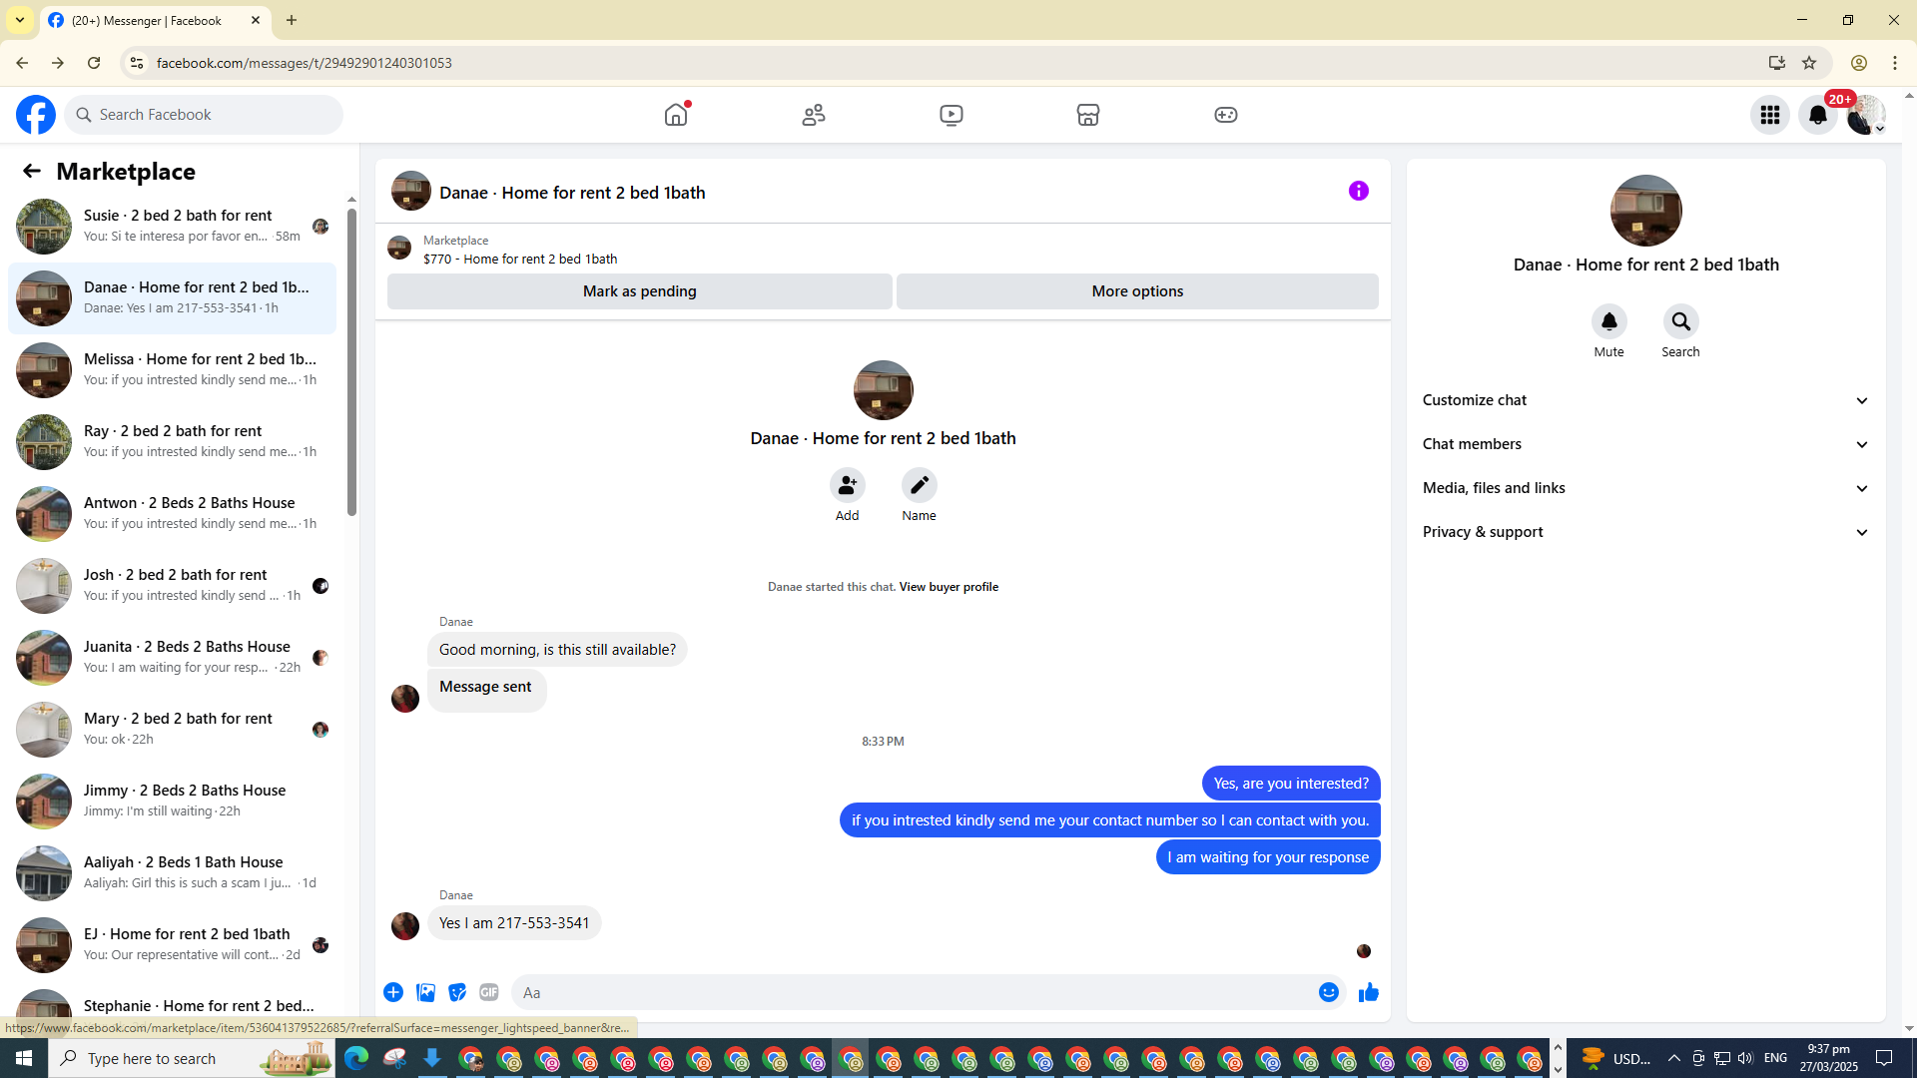Open account dropdown on profile avatar
This screenshot has width=1917, height=1078.
pos(1866,115)
